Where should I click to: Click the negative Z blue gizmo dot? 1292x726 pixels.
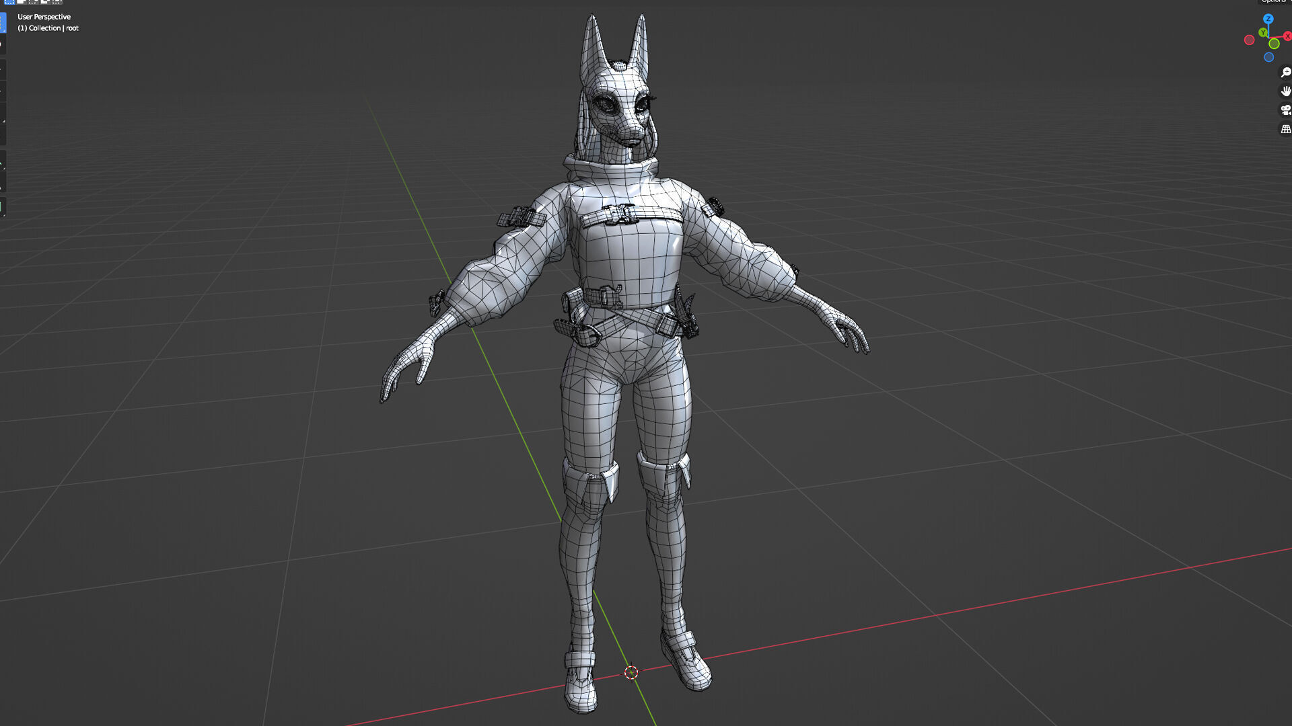coord(1269,57)
